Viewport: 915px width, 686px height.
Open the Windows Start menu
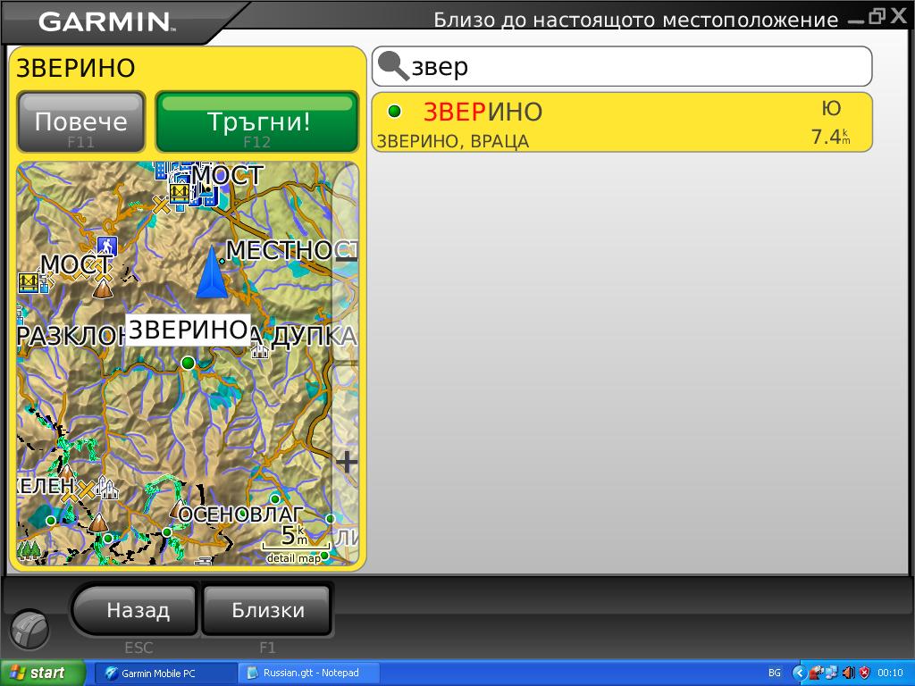point(43,673)
